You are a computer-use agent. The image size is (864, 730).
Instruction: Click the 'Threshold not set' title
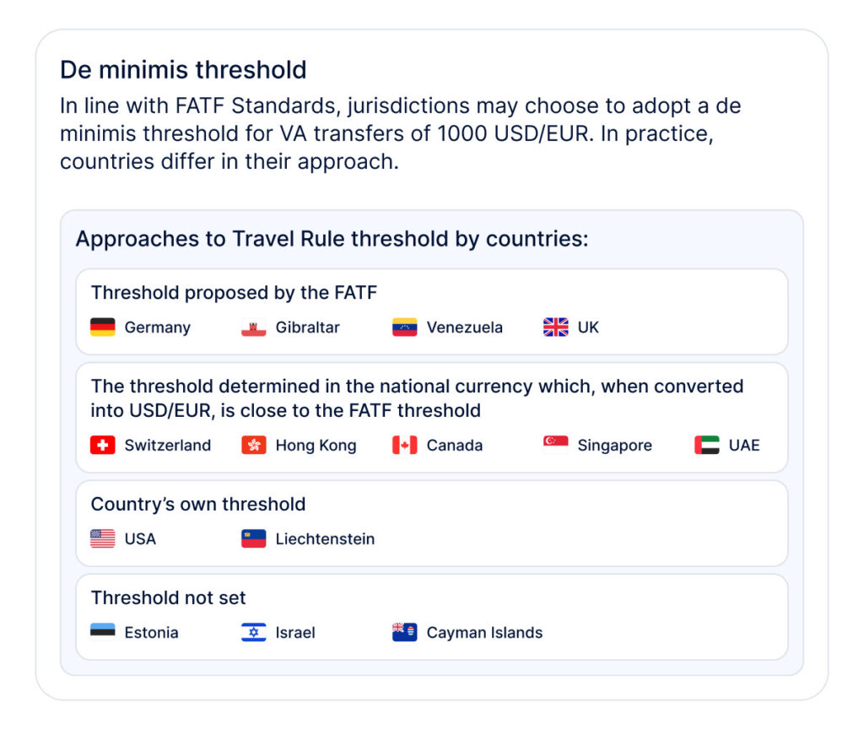(x=168, y=598)
